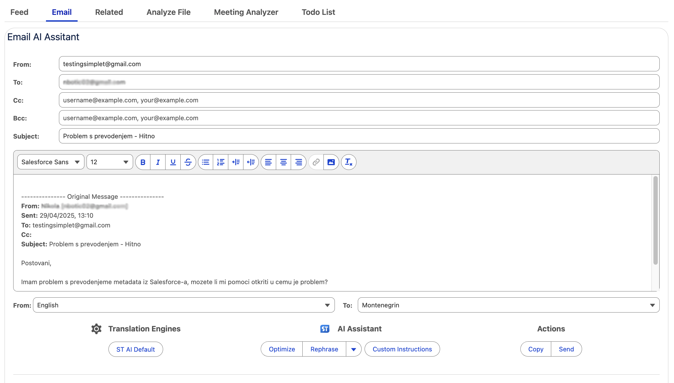The height and width of the screenshot is (383, 674).
Task: Align text left
Action: point(268,162)
